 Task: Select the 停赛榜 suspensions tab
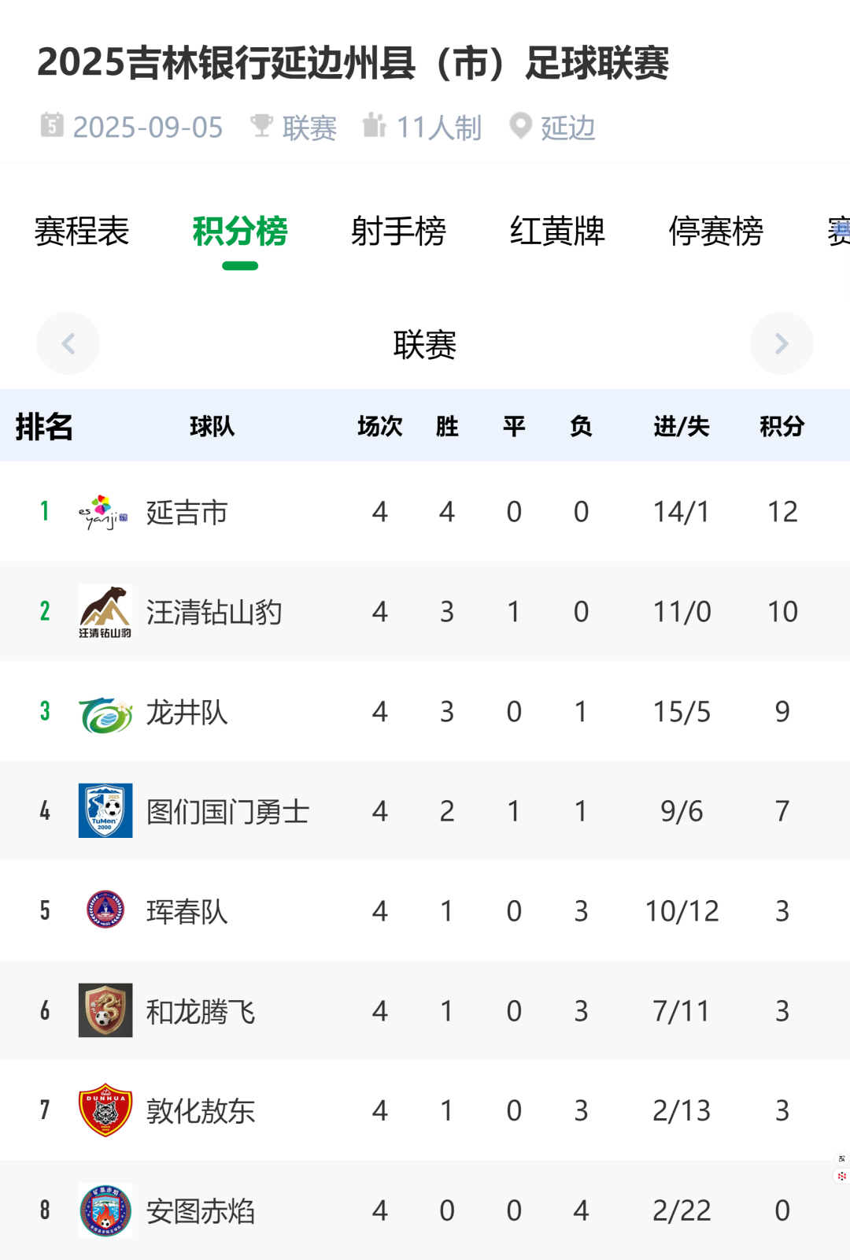[x=716, y=232]
